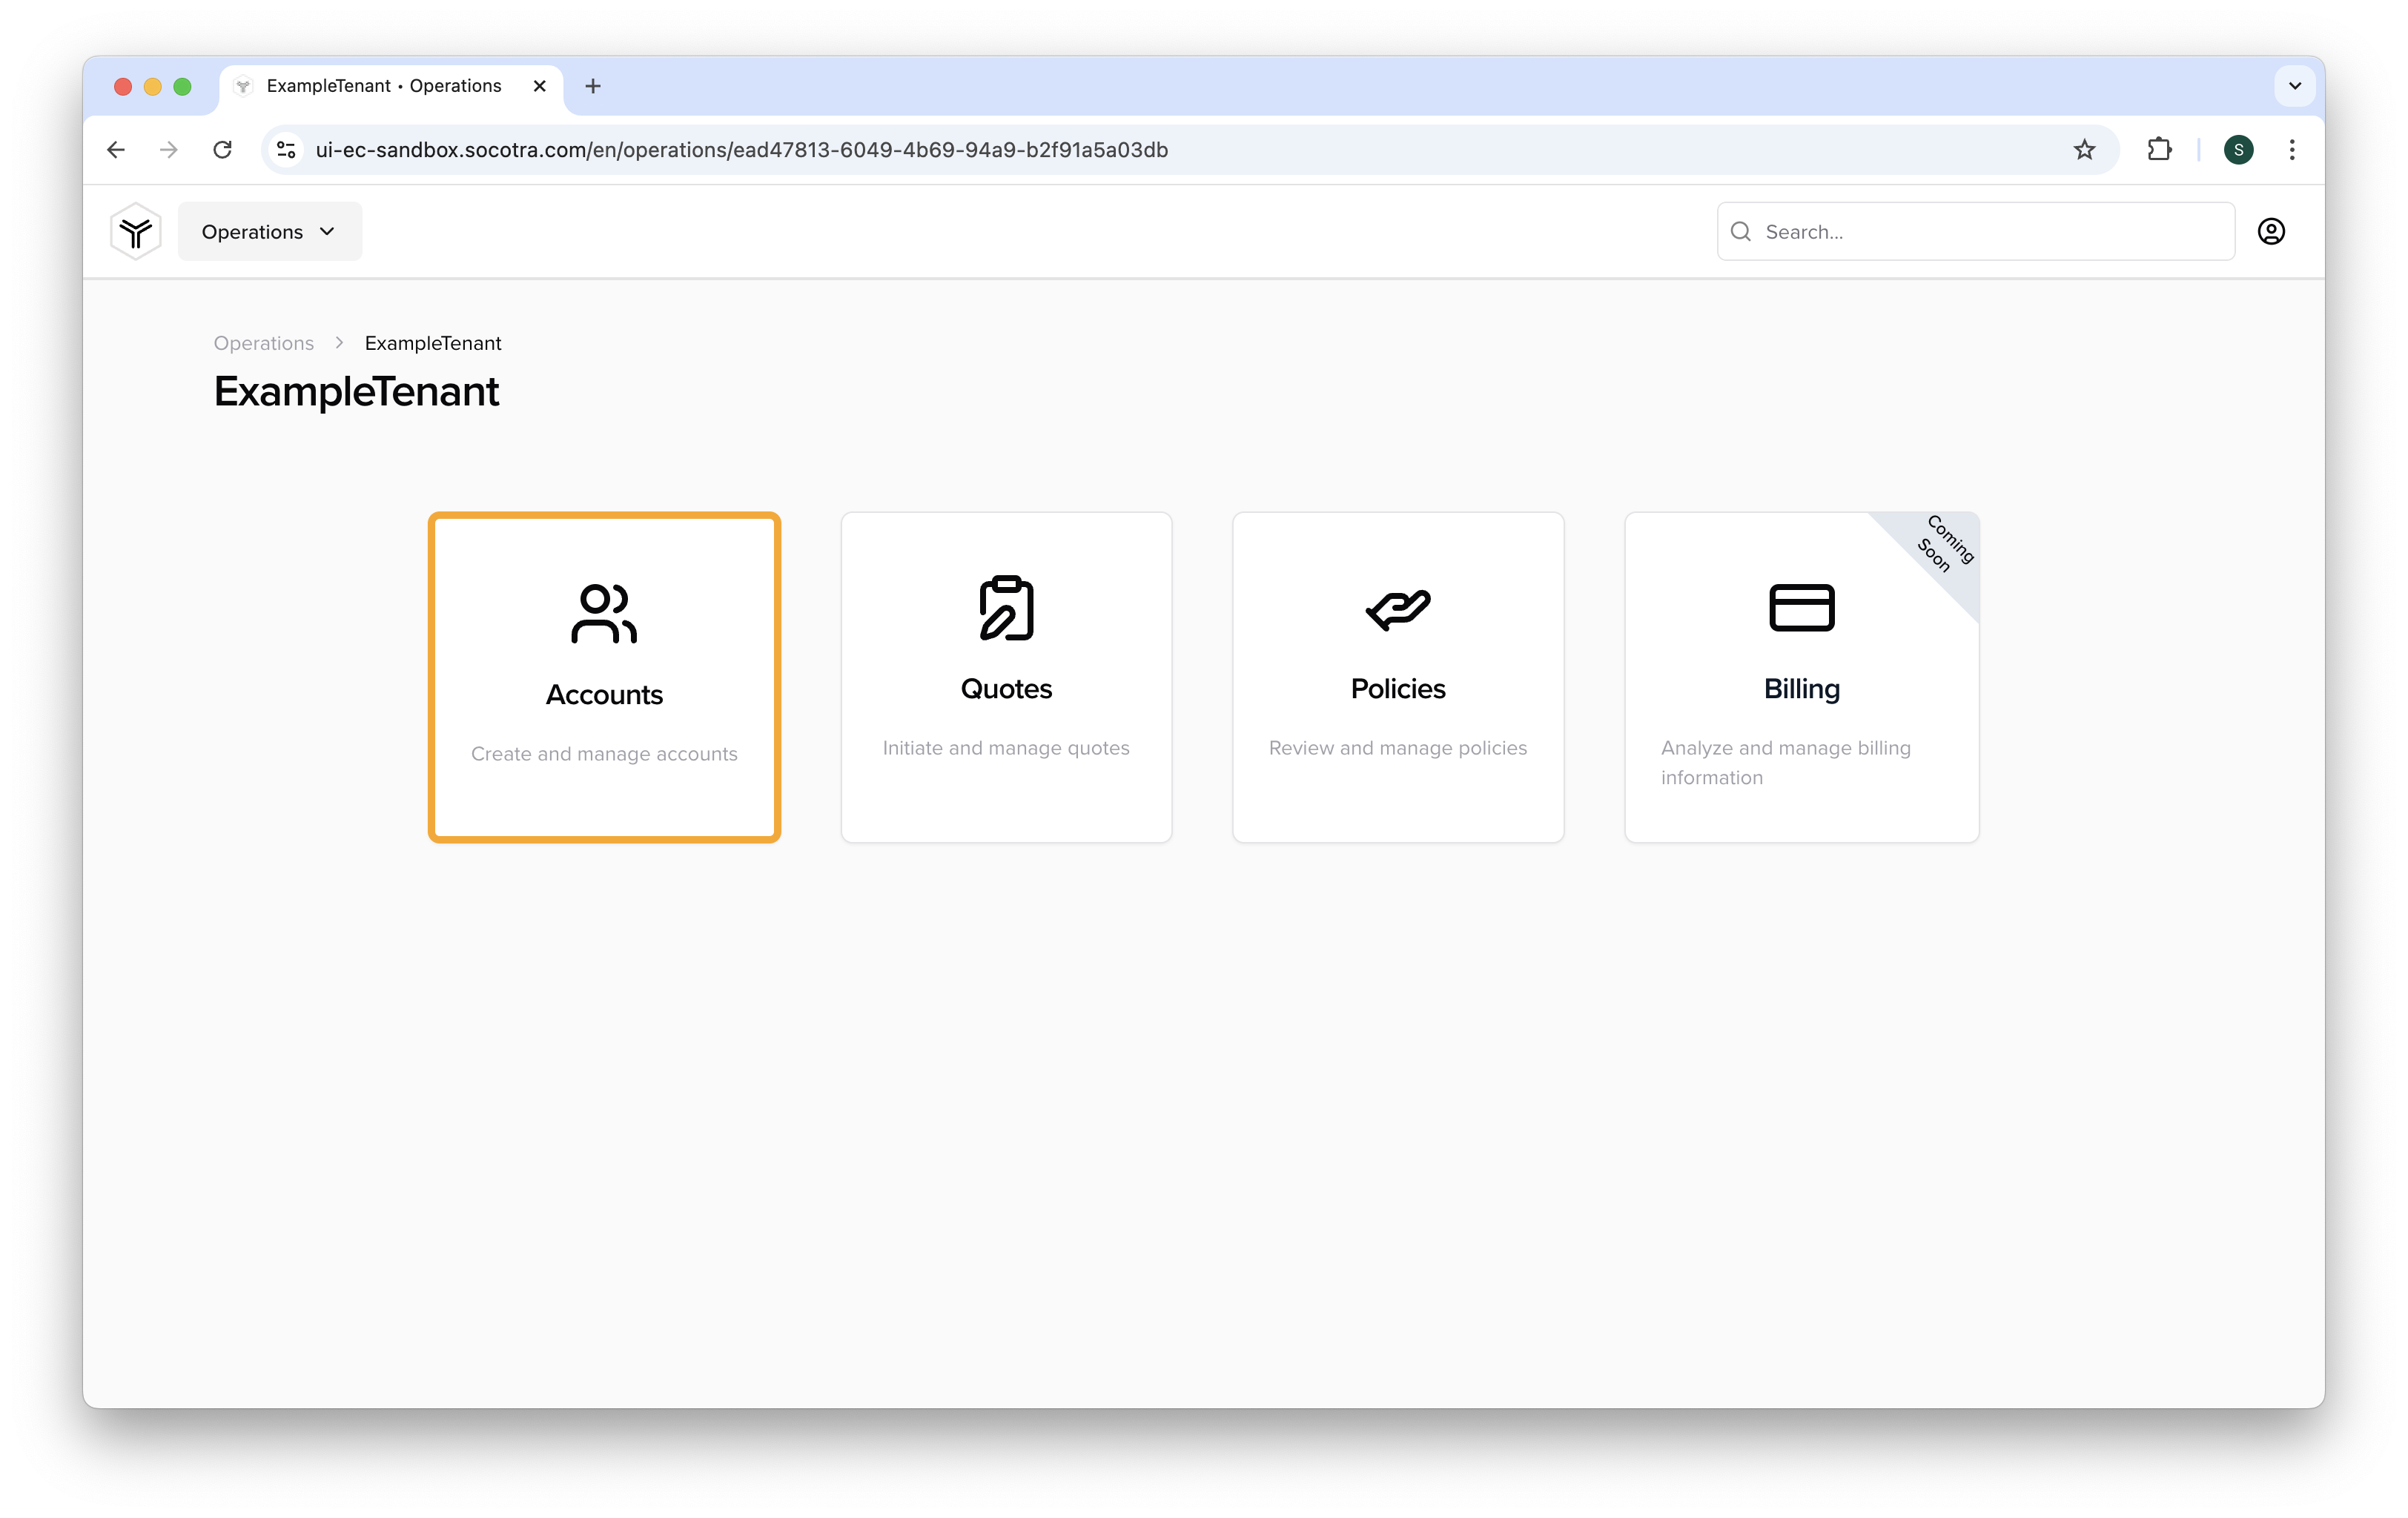
Task: Click the Operations breadcrumb link
Action: click(264, 341)
